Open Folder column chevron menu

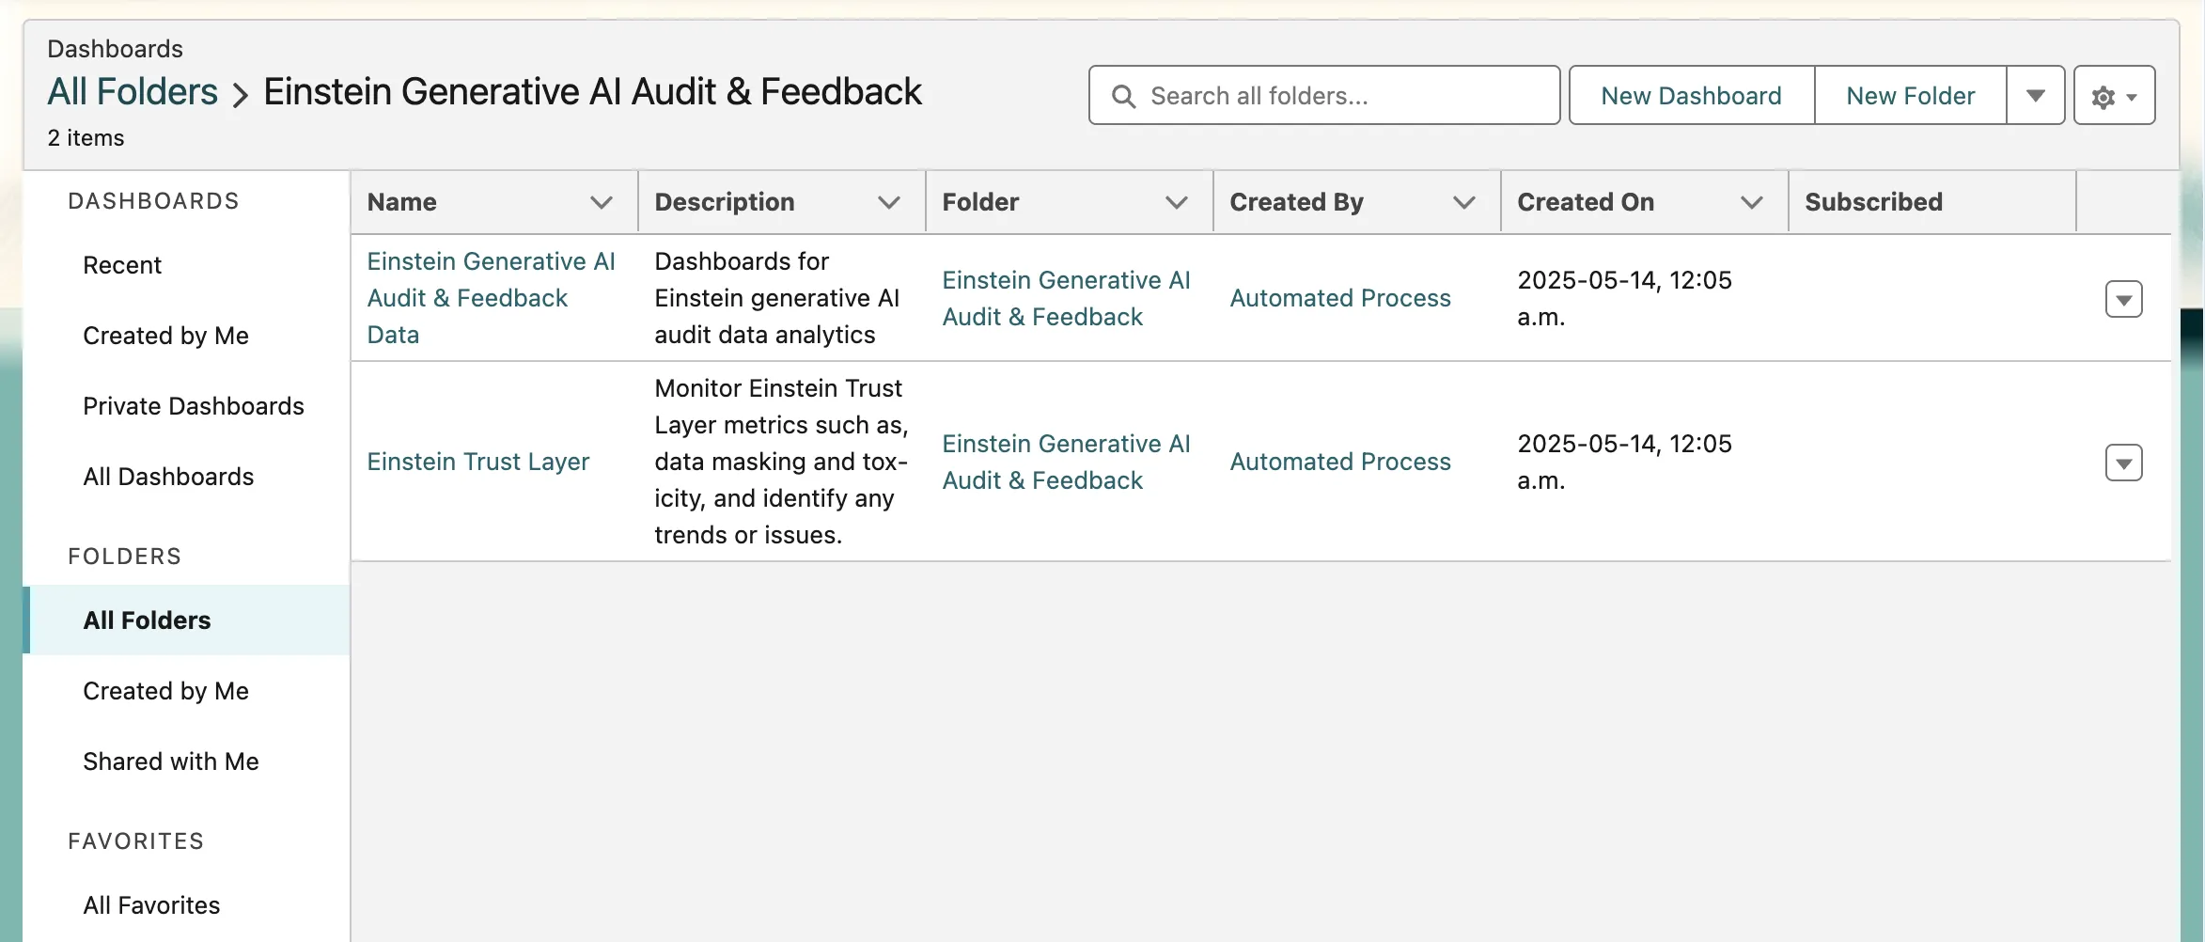point(1177,202)
